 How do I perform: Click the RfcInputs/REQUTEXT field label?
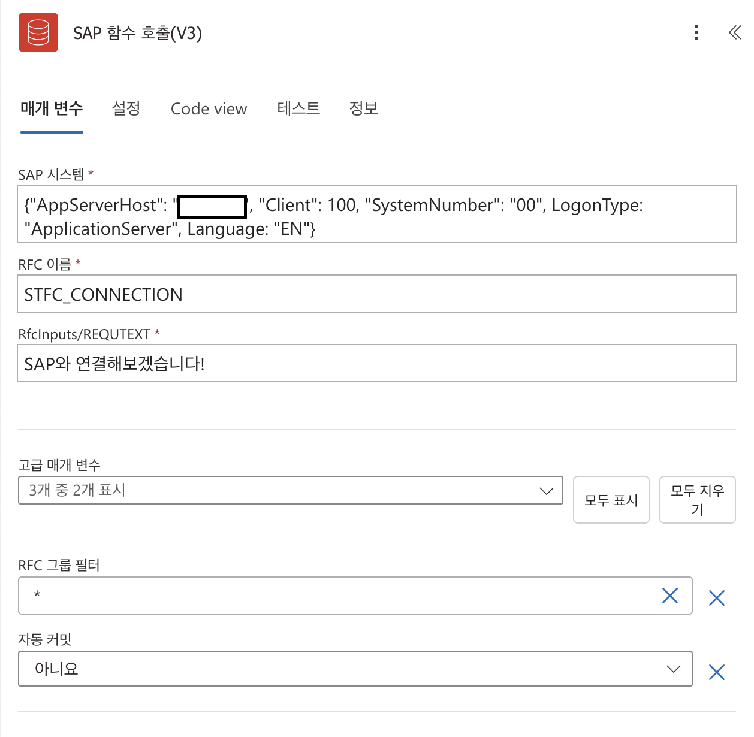click(85, 334)
